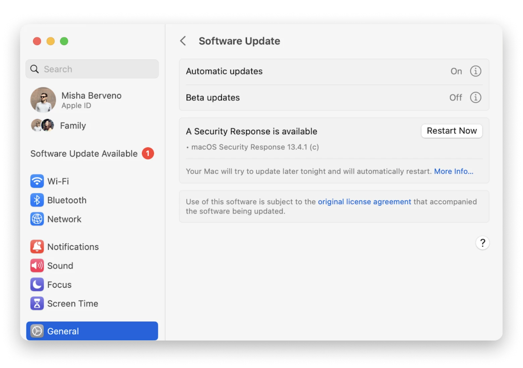Open Apple ID for Misha Berveno

click(92, 100)
